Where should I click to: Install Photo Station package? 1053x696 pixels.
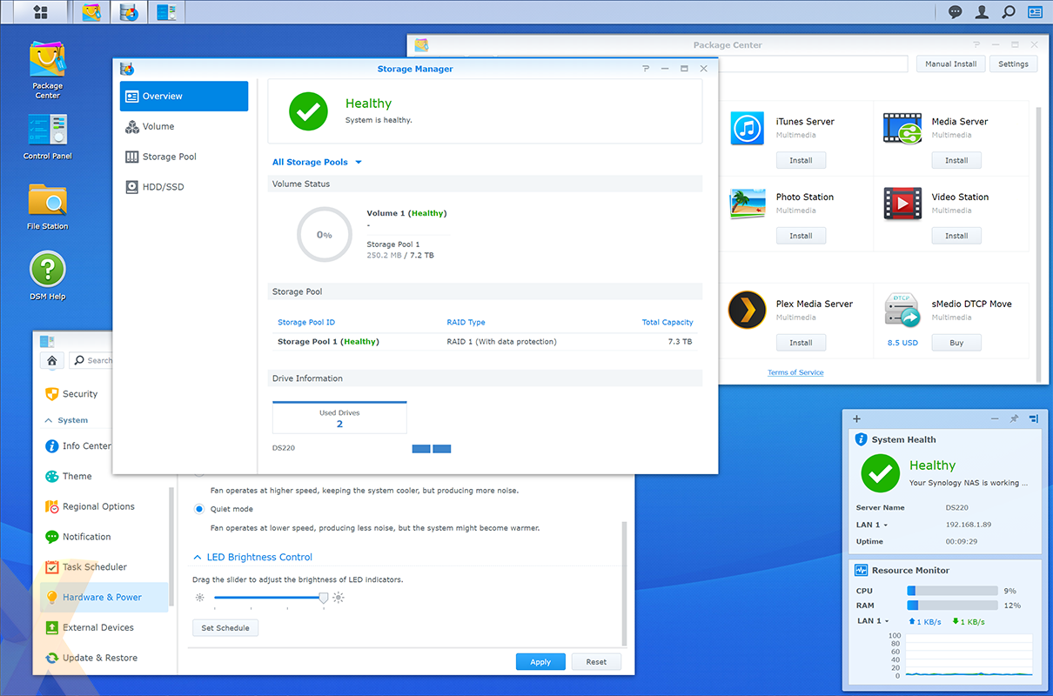(801, 236)
